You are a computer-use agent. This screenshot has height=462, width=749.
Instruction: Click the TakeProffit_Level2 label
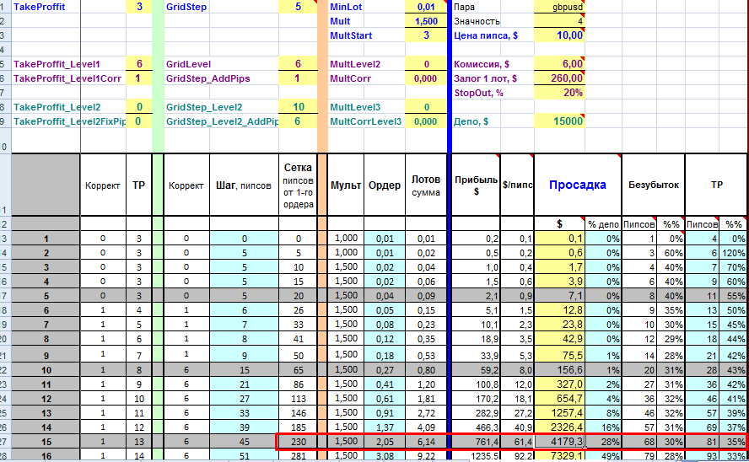click(57, 107)
